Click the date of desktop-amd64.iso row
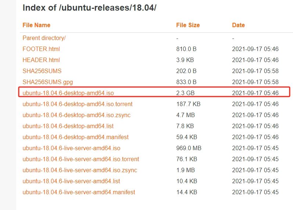This screenshot has height=210, width=293. click(x=255, y=93)
